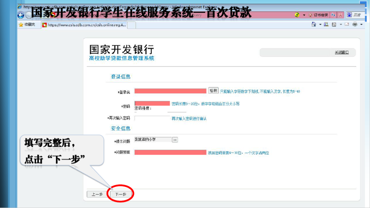Click the red Stop loading X icon
This screenshot has height=208, width=370.
tap(340, 15)
